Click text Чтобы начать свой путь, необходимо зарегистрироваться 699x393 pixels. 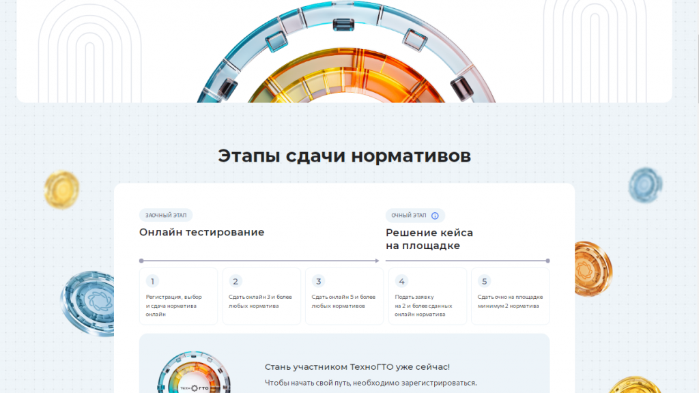[371, 383]
